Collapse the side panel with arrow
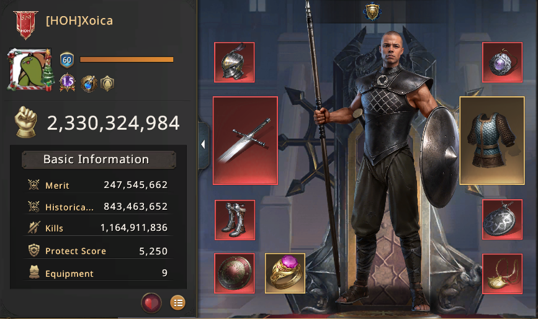 tap(204, 145)
